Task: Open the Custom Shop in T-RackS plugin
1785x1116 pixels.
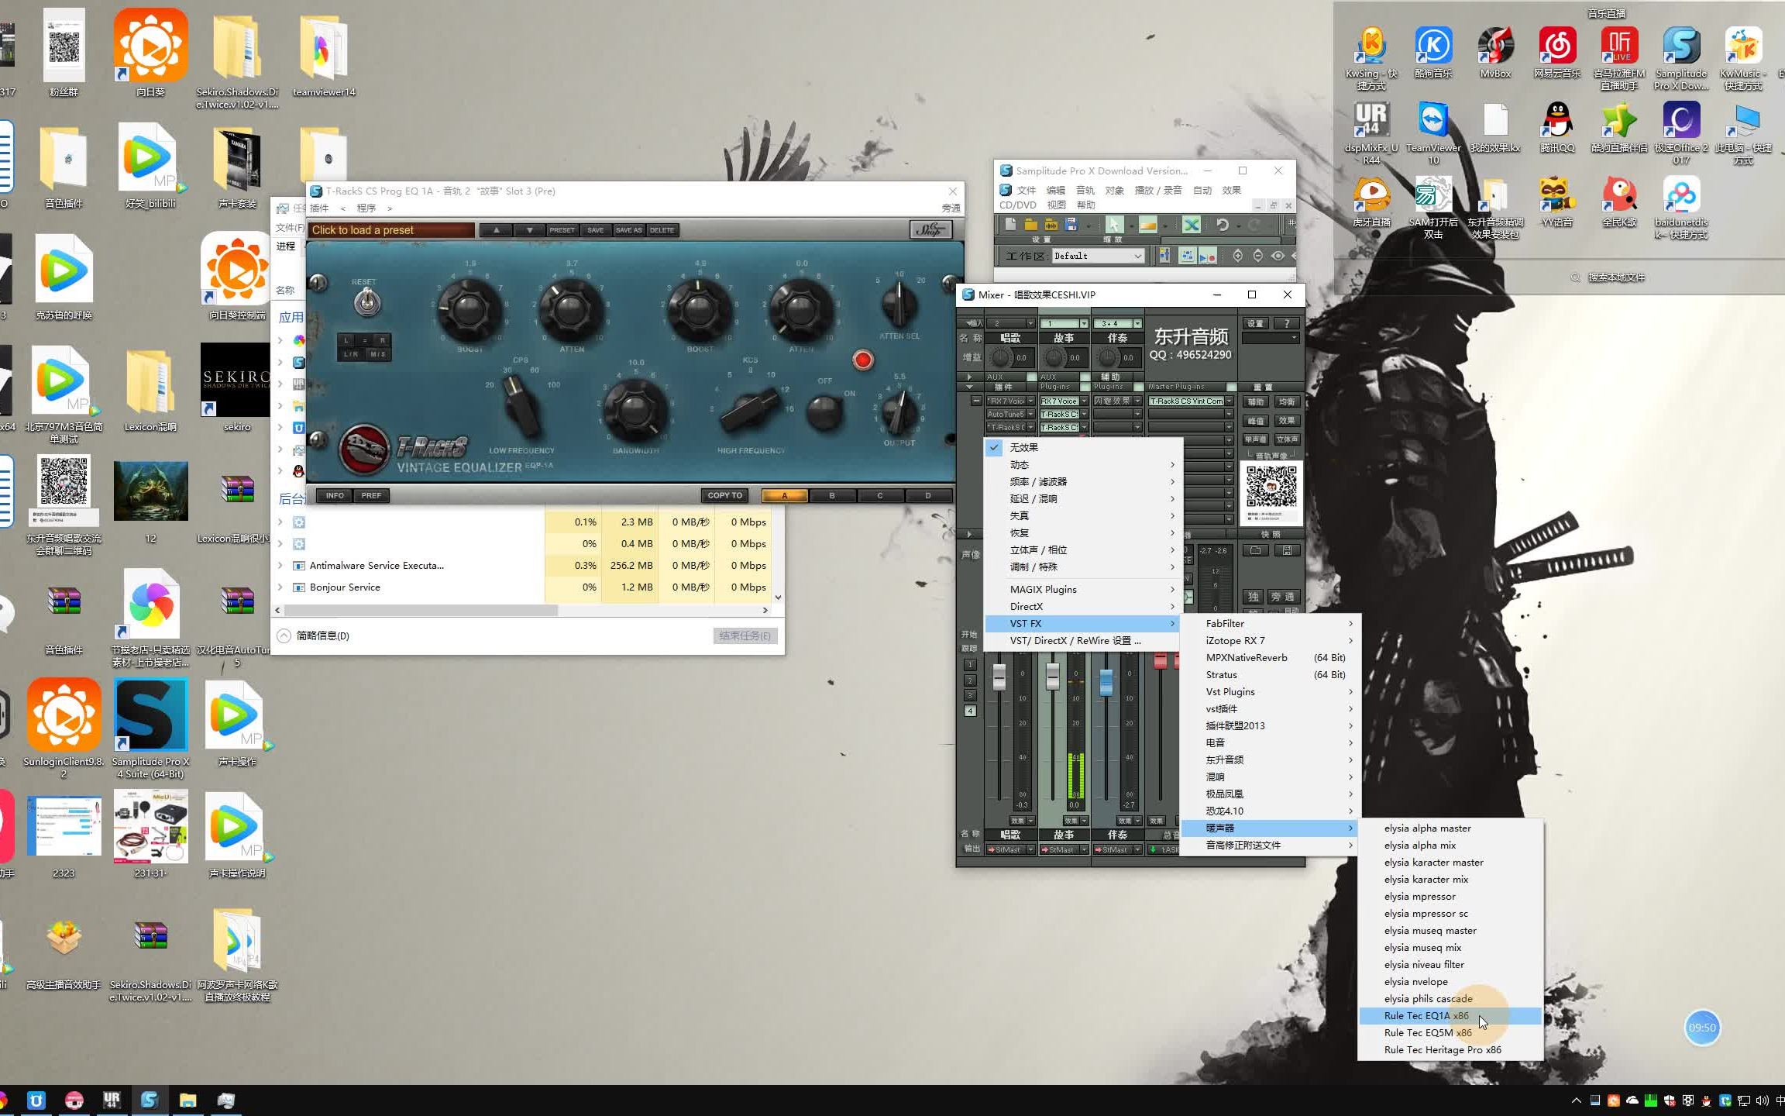Action: pos(930,229)
